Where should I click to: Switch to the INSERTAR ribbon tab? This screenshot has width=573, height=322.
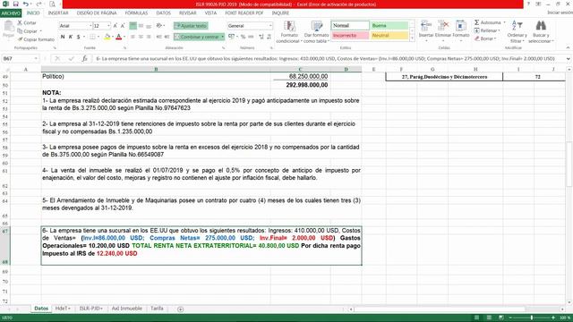point(58,13)
